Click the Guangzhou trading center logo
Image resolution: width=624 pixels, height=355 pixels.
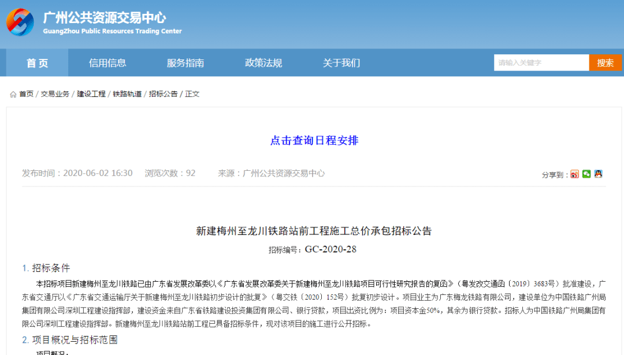pos(20,23)
